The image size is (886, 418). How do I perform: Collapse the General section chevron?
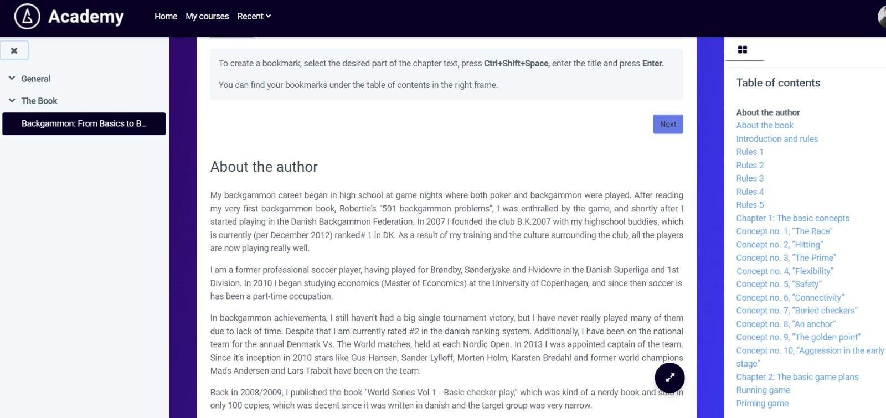pyautogui.click(x=12, y=79)
